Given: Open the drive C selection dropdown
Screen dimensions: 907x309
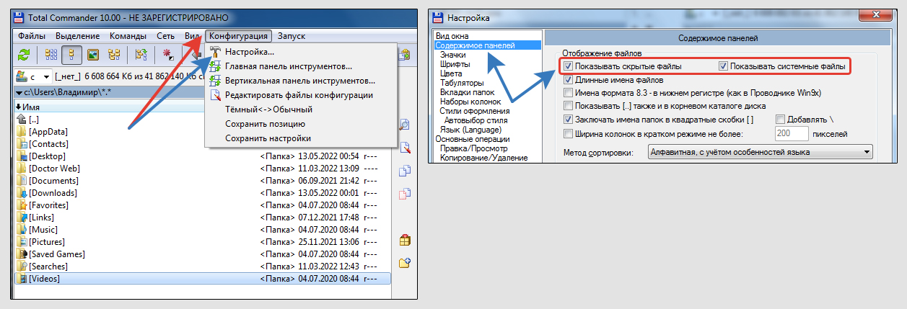Looking at the screenshot, I should click(46, 76).
